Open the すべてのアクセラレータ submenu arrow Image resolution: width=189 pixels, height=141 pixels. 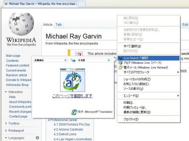coord(178,72)
